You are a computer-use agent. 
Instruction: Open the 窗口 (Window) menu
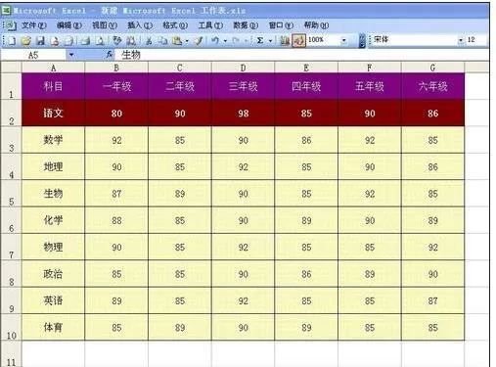(281, 25)
